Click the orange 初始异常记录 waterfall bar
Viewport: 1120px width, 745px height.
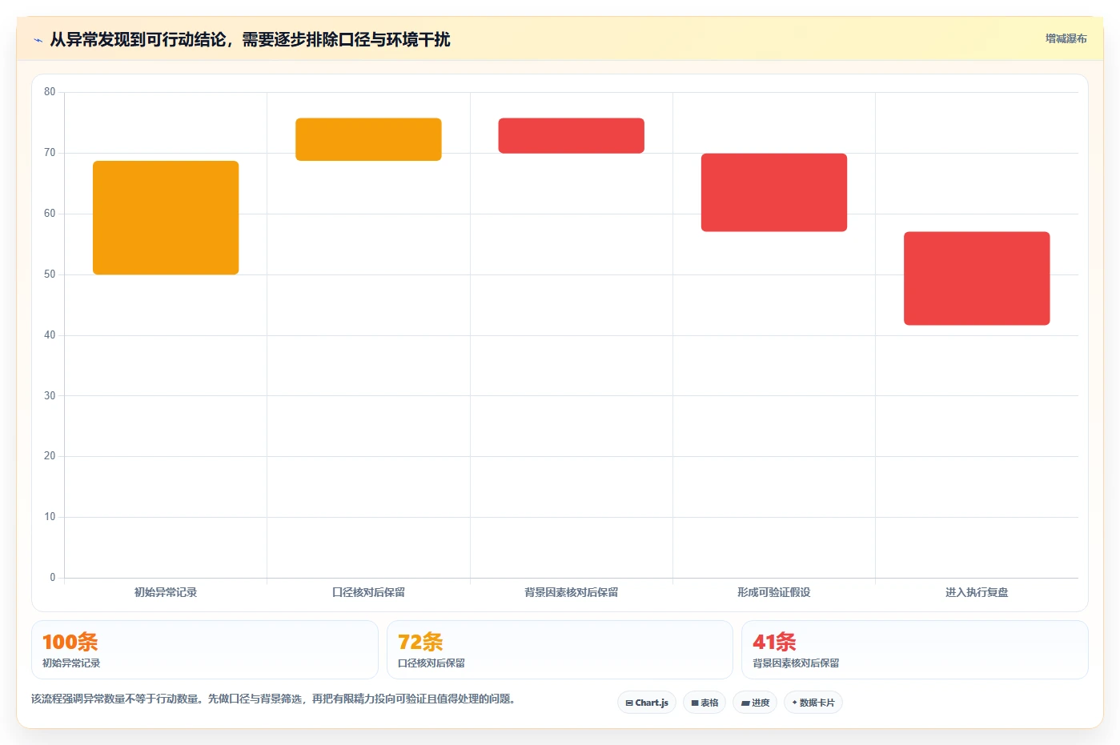click(x=166, y=218)
